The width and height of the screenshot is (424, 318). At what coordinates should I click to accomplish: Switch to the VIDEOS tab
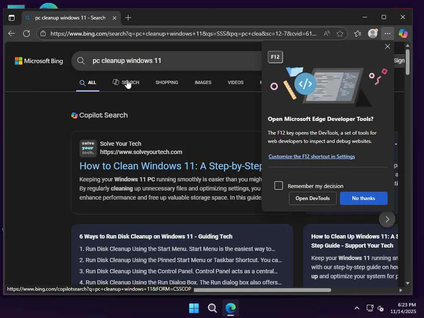(x=236, y=82)
